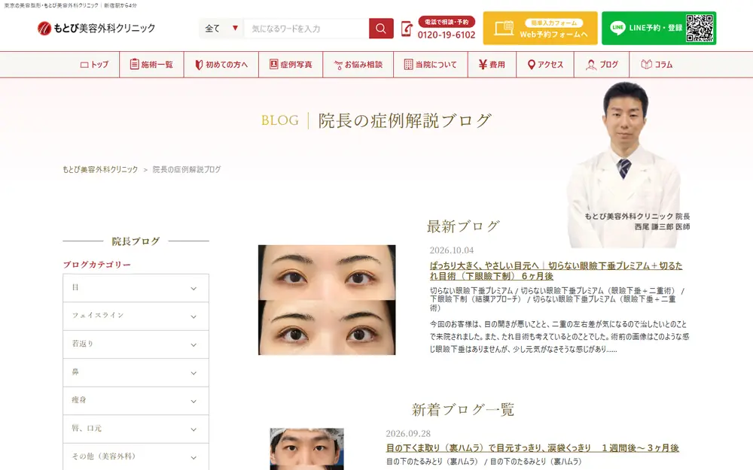The image size is (753, 470).
Task: Click the open book icon for コラム
Action: point(646,64)
